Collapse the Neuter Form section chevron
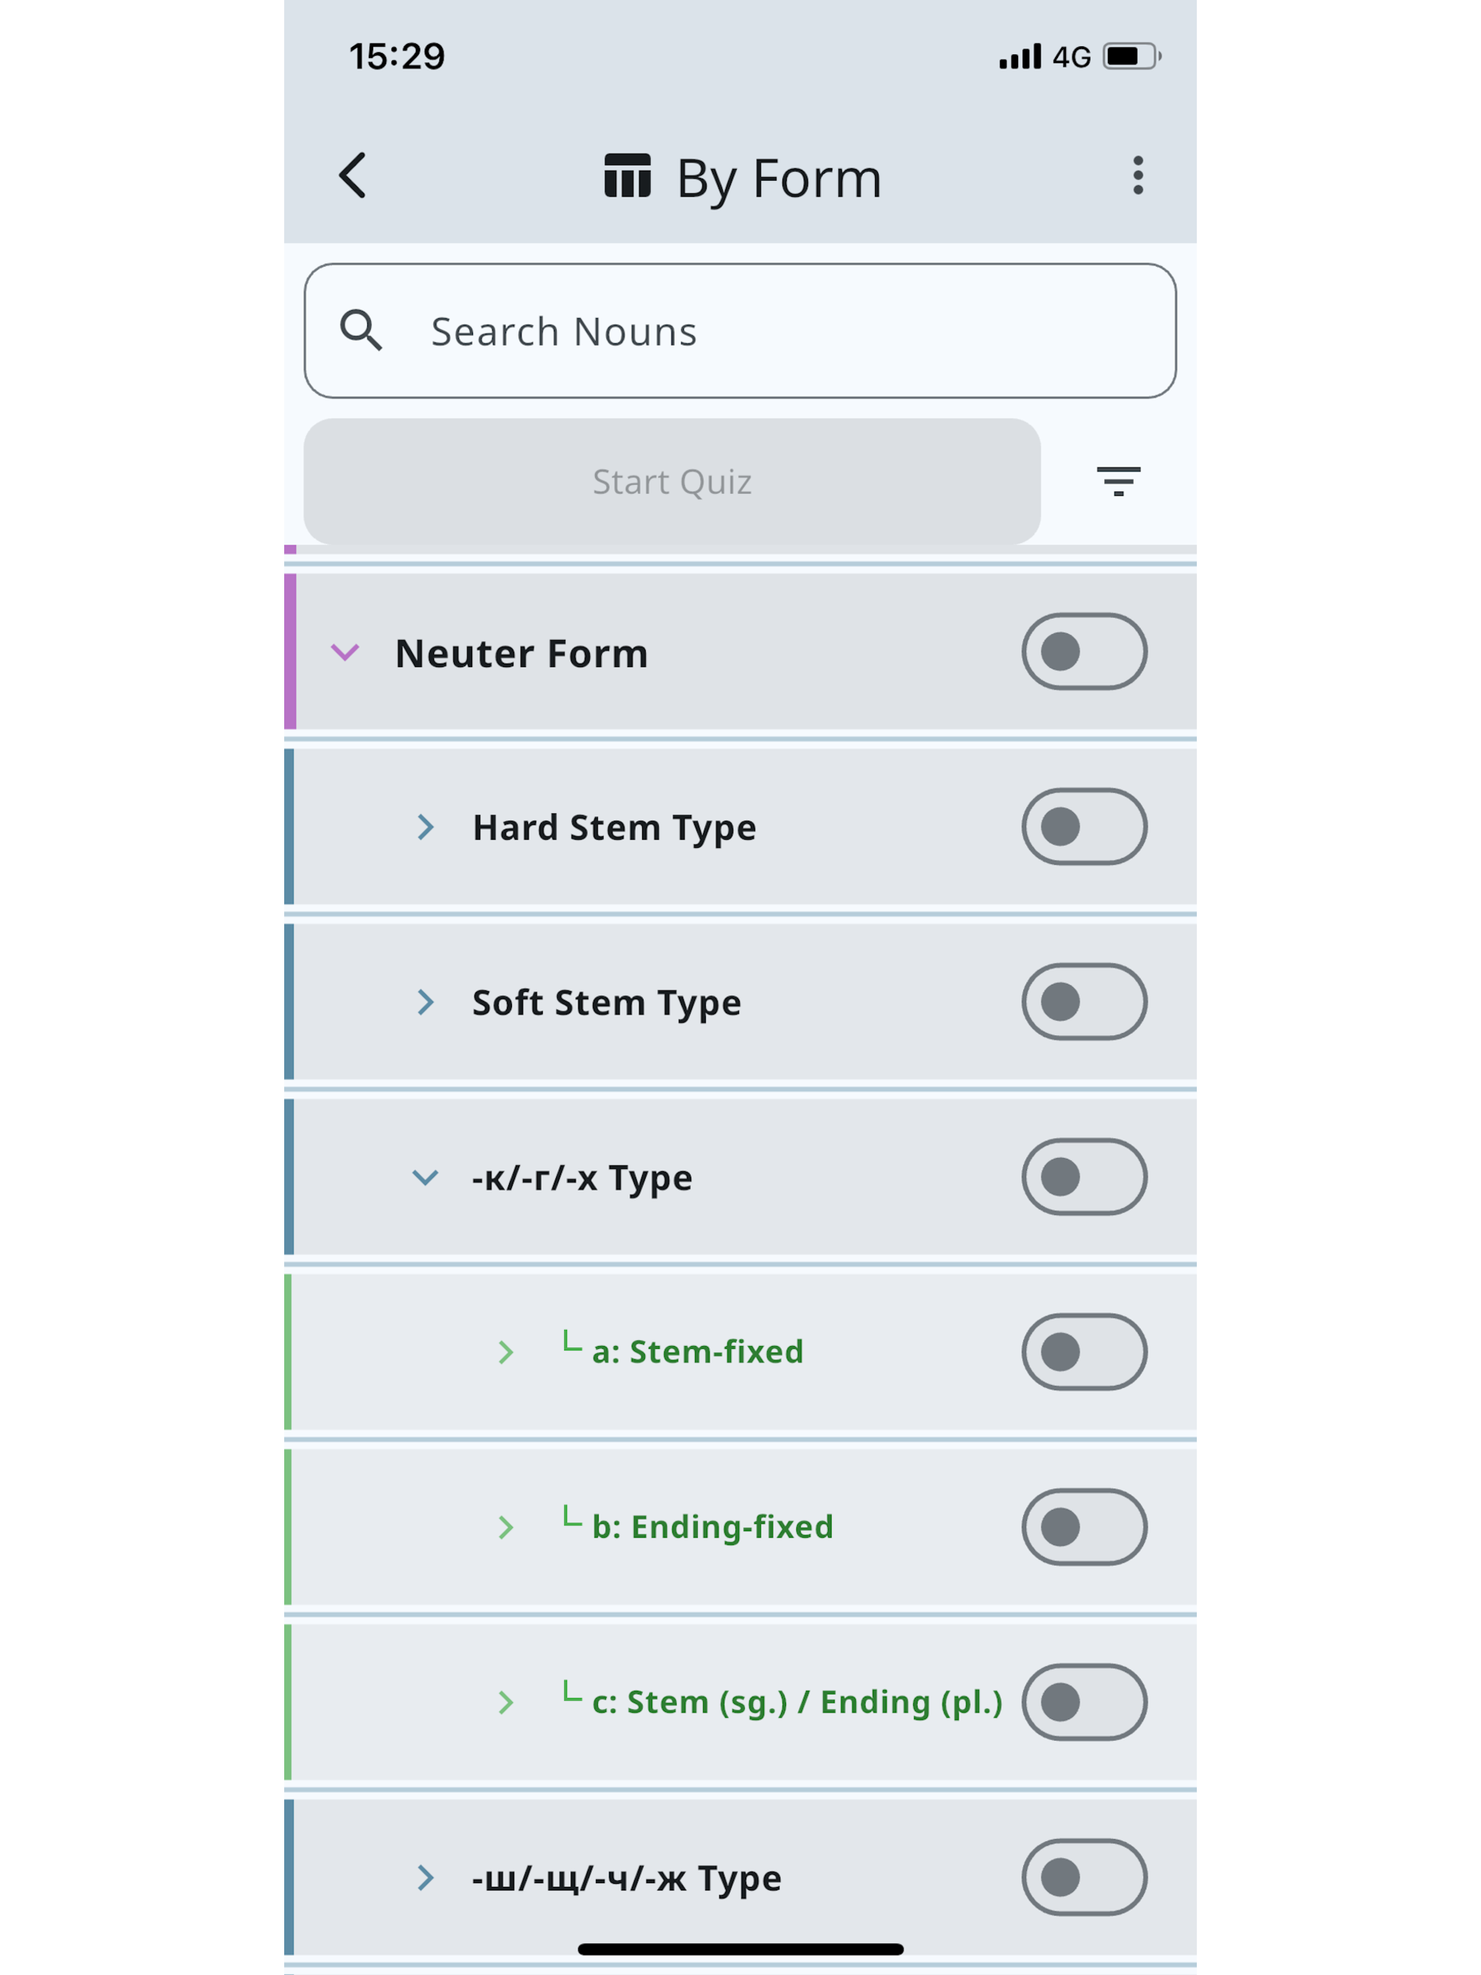 [x=345, y=652]
